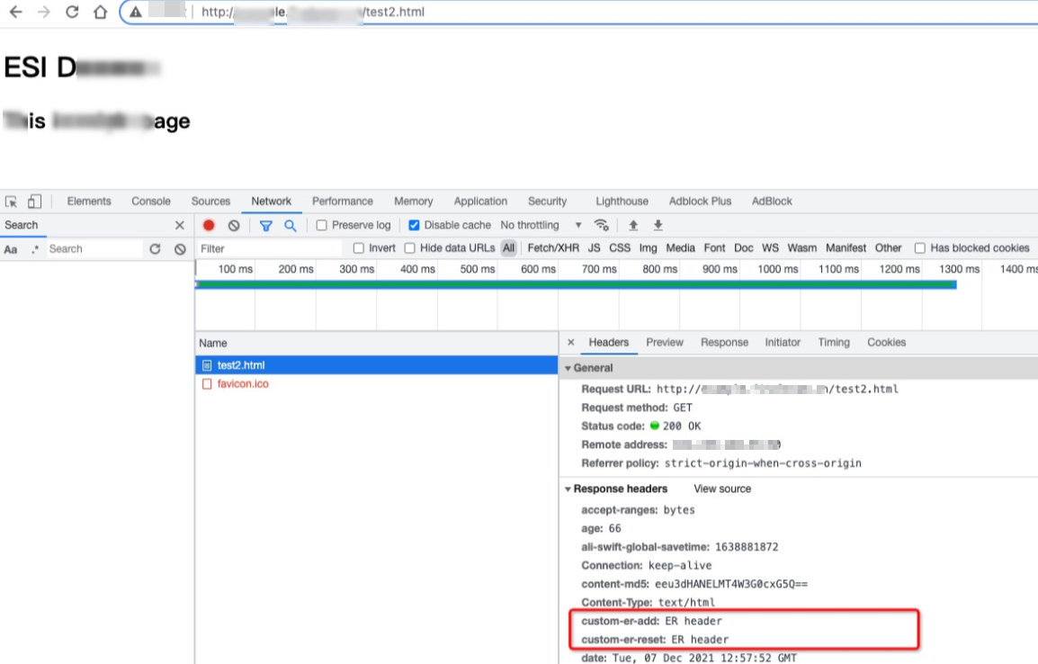Filter requests by Doc type

[743, 248]
